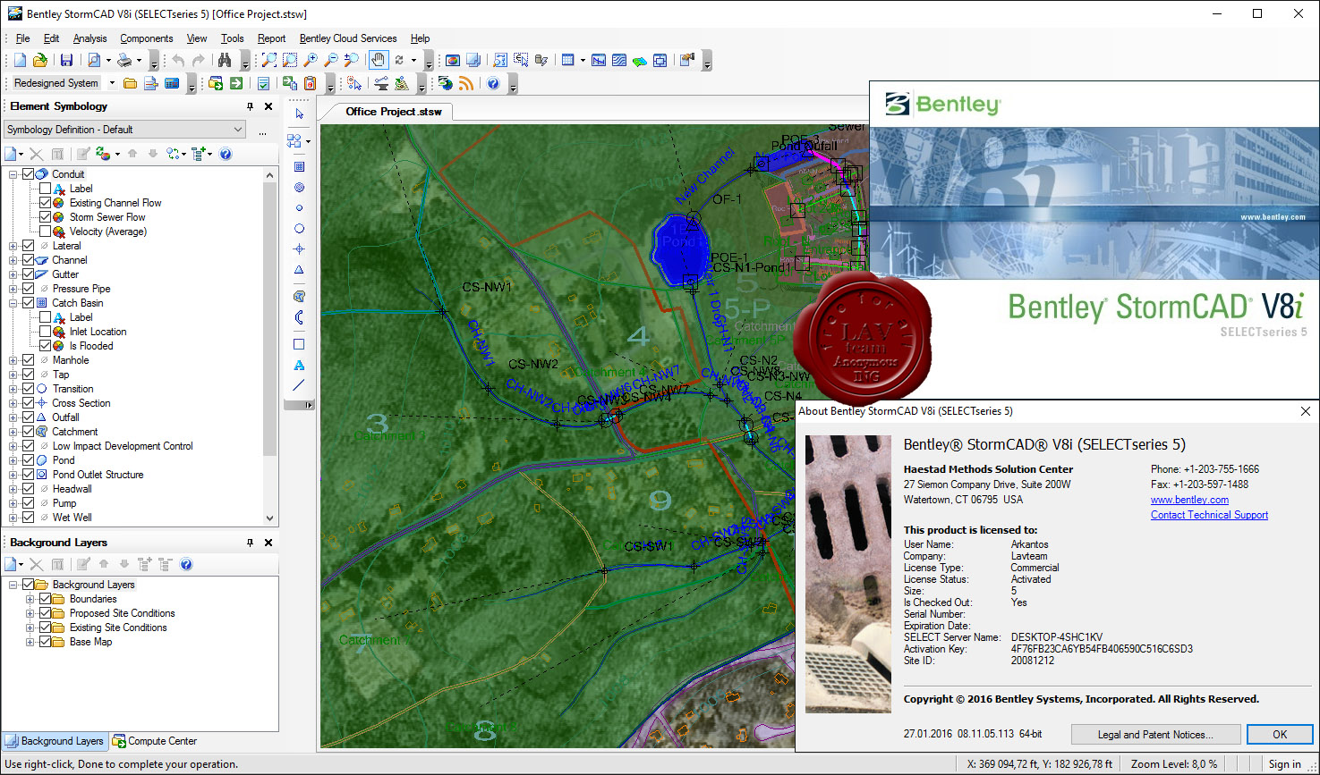Click the Open folder icon in main toolbar
Screen dimensions: 1320x775
coord(39,60)
